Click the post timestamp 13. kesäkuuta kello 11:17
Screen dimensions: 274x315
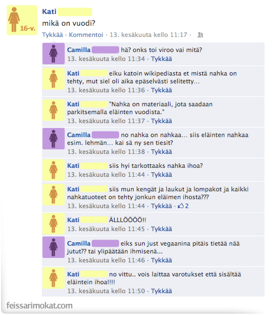pyautogui.click(x=148, y=35)
